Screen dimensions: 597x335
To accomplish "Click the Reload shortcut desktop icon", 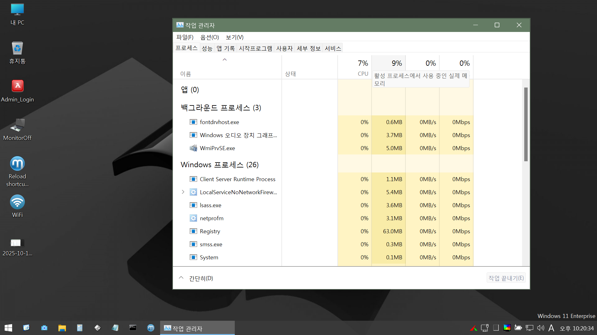I will tap(17, 164).
